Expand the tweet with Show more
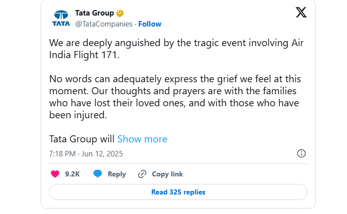347x214 pixels. pyautogui.click(x=142, y=139)
